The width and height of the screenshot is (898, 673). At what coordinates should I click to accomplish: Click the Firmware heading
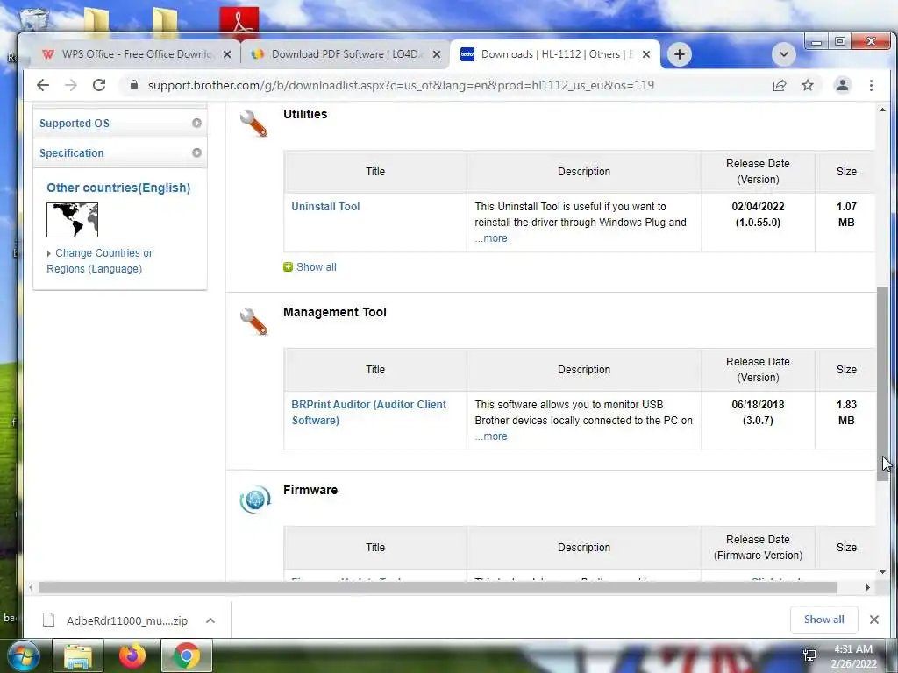(310, 491)
